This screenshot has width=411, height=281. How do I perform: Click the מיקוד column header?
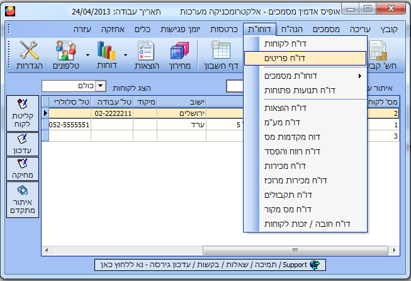tap(145, 102)
